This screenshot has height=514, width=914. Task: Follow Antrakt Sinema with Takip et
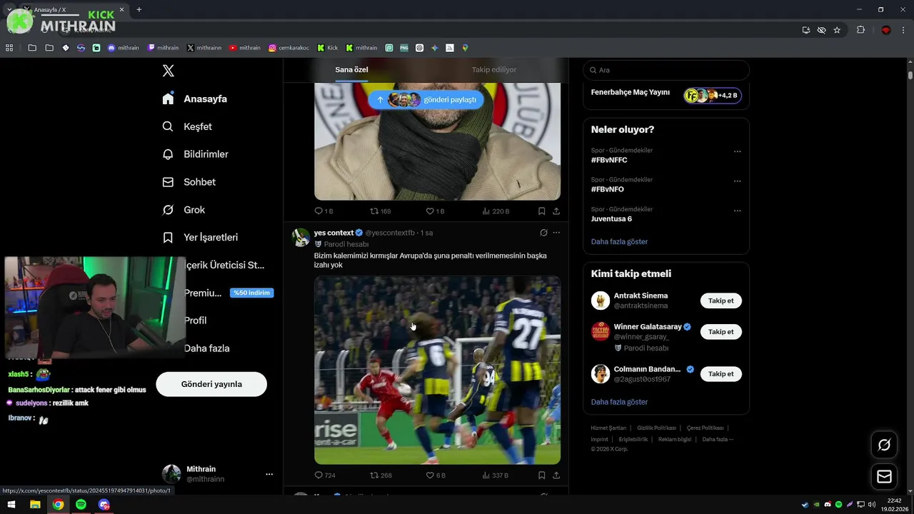click(x=720, y=301)
